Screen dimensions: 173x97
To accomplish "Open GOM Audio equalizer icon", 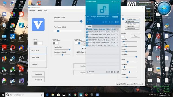I will click(112, 22).
